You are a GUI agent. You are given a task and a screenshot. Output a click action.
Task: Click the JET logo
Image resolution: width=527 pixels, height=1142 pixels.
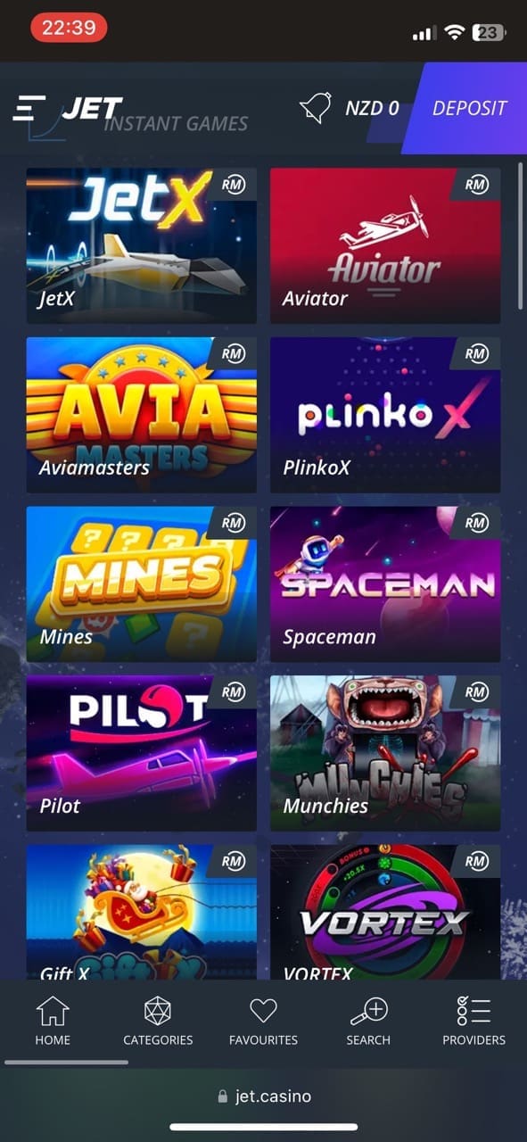point(92,108)
